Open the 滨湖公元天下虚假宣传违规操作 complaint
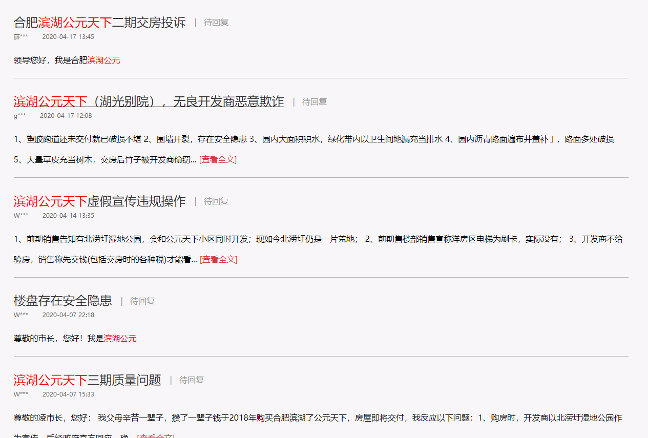Image resolution: width=648 pixels, height=438 pixels. 99,201
